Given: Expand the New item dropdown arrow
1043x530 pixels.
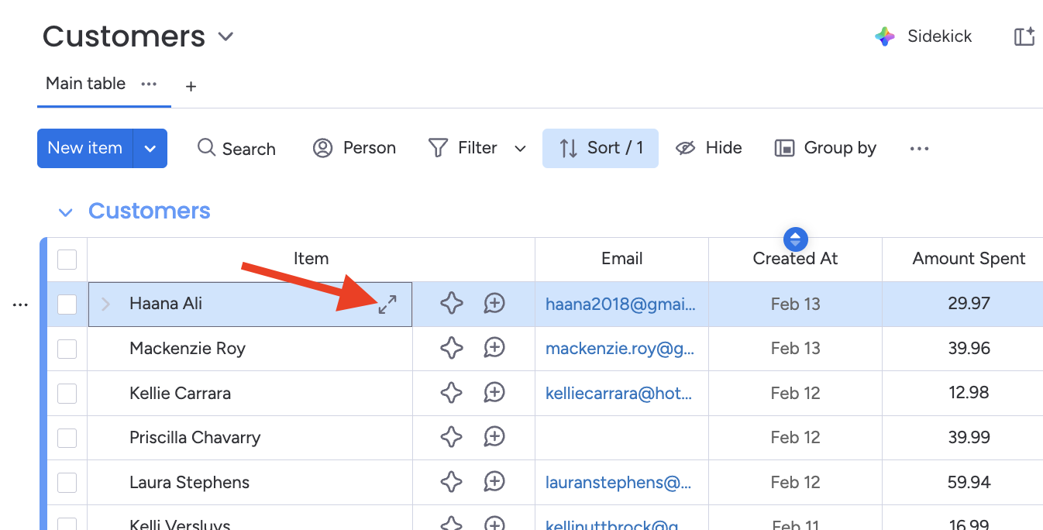Looking at the screenshot, I should point(150,149).
